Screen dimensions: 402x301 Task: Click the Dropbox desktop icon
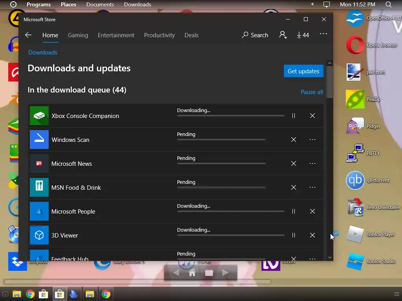coord(17,261)
